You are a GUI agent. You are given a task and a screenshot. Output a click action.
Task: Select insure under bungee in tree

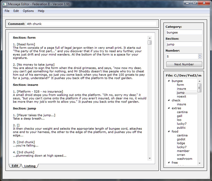(x=181, y=89)
